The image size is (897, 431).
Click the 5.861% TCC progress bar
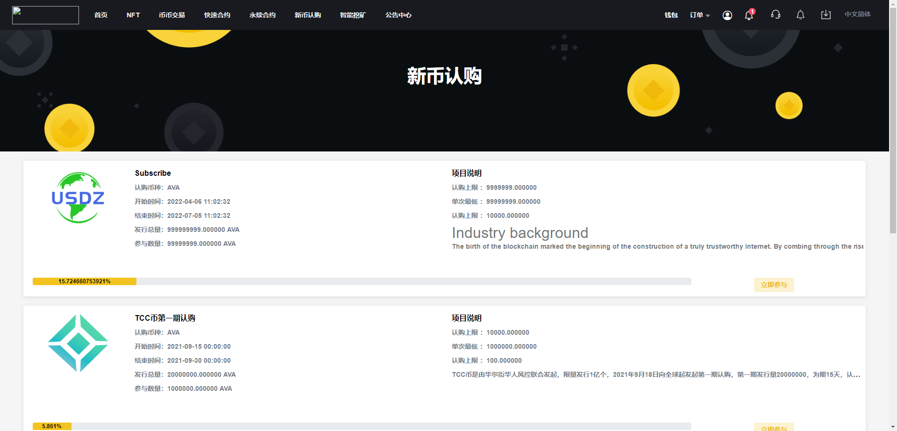point(362,426)
